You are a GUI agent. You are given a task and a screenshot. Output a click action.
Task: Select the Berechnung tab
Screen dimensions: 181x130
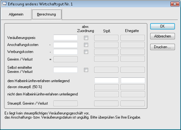point(47,14)
